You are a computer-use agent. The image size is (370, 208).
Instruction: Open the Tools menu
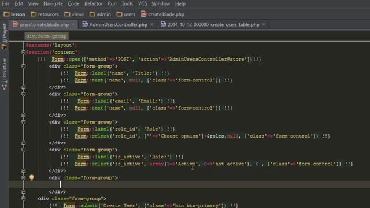click(x=127, y=4)
